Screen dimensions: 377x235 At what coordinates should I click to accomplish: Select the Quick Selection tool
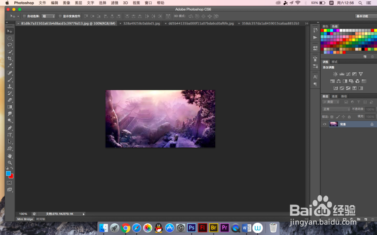pyautogui.click(x=10, y=52)
